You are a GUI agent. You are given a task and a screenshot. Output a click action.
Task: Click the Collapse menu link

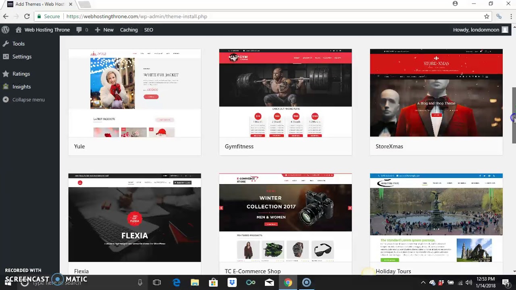tap(28, 99)
